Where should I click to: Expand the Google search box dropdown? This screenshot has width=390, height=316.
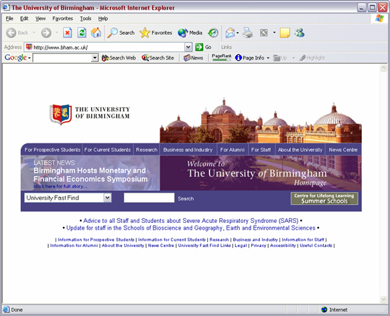pos(94,58)
